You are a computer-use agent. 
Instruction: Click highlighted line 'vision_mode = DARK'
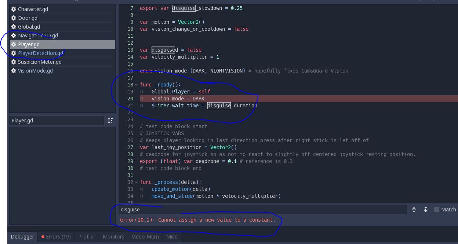point(178,99)
